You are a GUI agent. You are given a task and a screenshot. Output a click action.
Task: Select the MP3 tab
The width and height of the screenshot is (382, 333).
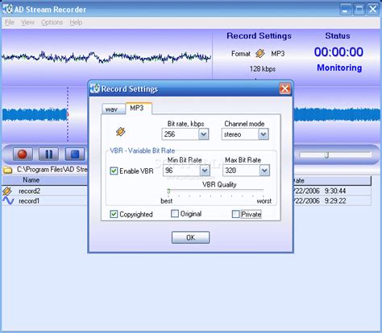pos(139,108)
